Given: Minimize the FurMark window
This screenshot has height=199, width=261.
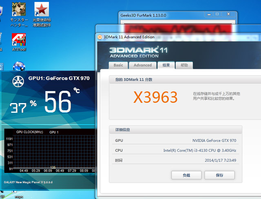Looking at the screenshot, I should [209, 14].
